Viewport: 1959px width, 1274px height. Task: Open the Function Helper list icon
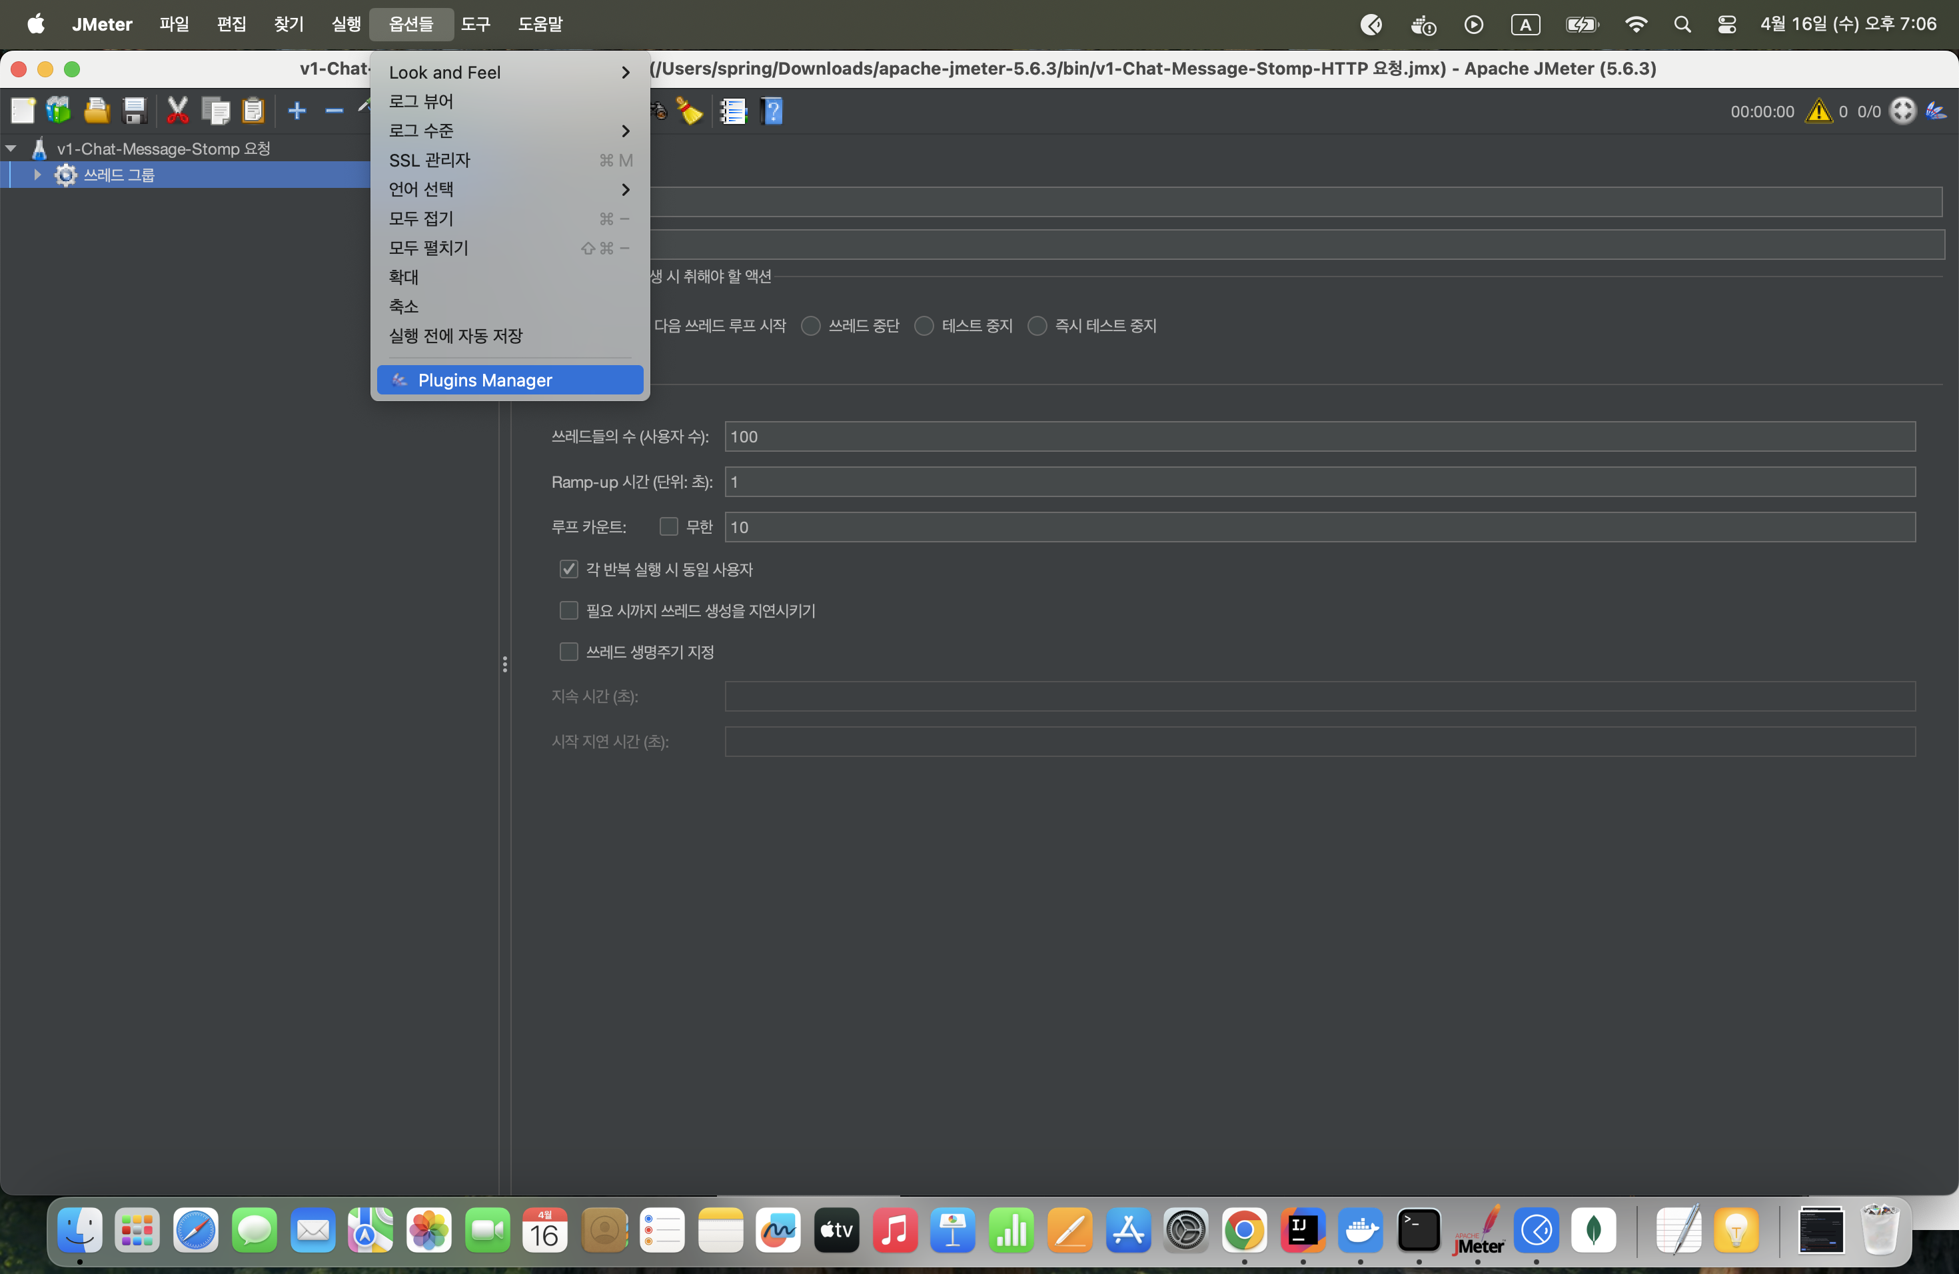click(732, 111)
